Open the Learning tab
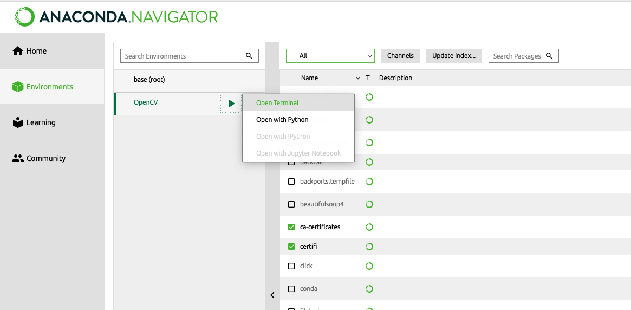The image size is (631, 310). [52, 122]
